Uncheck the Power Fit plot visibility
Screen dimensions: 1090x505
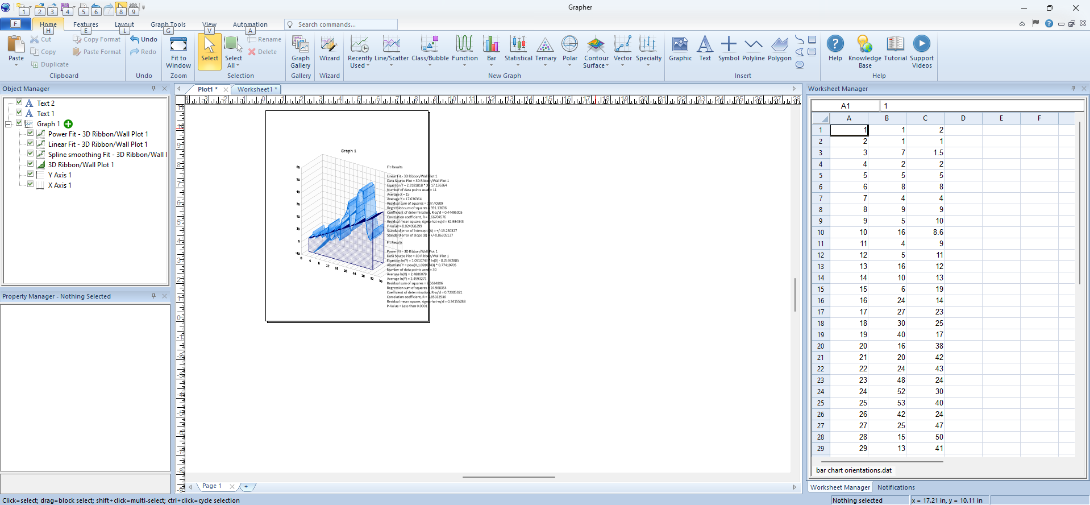[x=31, y=134]
